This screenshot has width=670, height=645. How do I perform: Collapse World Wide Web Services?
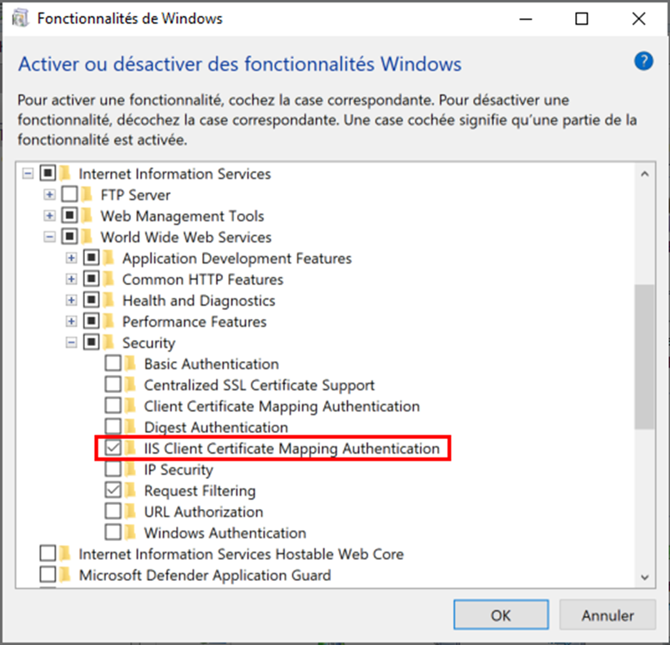pos(50,237)
